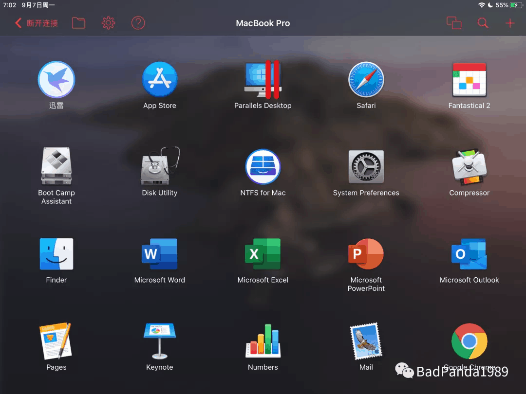Click the Wi-Fi status icon
The image size is (526, 394).
[x=481, y=5]
